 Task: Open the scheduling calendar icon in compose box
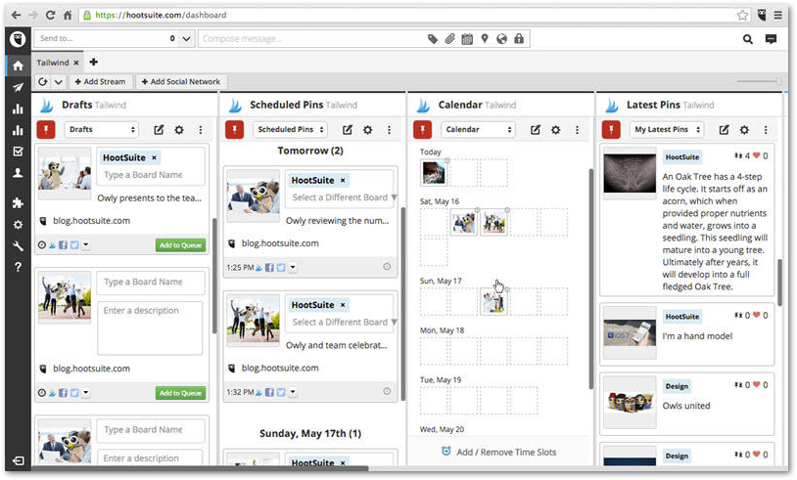(x=467, y=38)
